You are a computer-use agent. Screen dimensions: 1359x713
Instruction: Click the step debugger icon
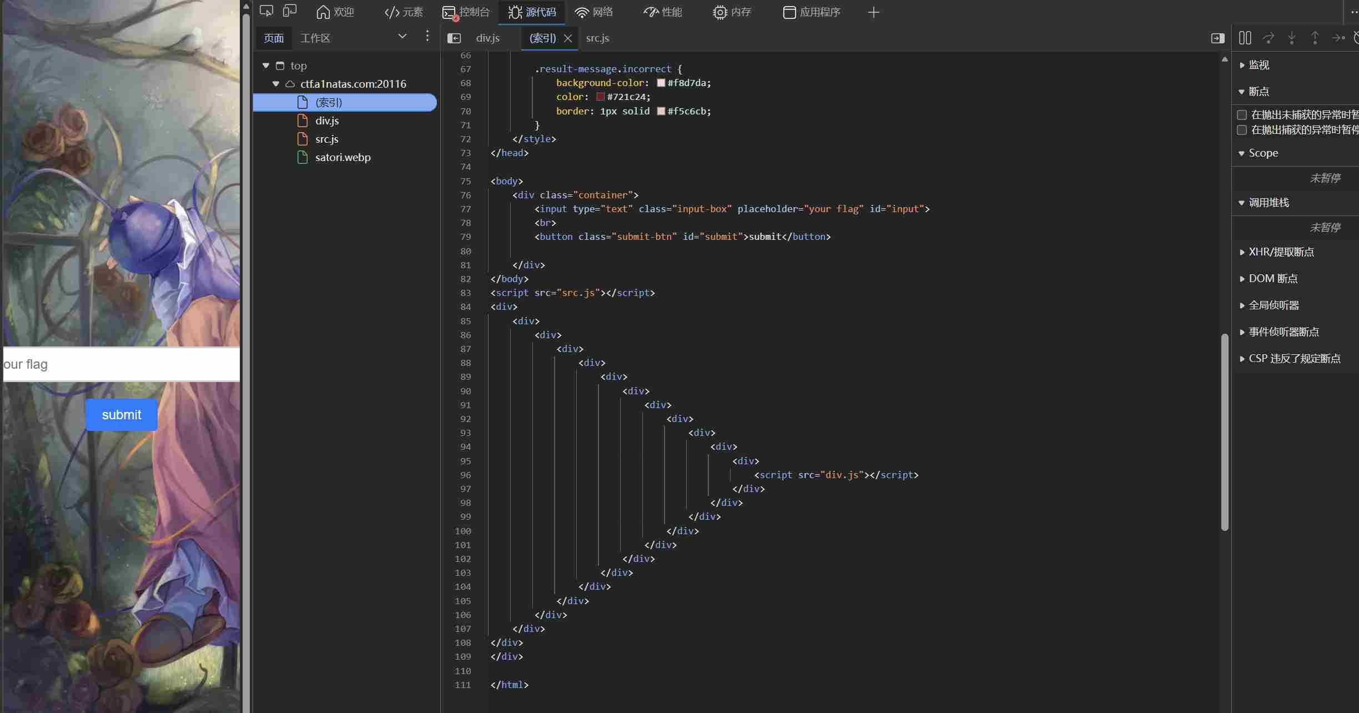[x=1338, y=38]
